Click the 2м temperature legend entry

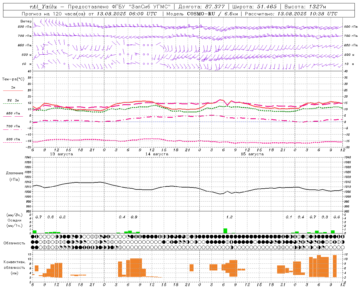click(13, 88)
